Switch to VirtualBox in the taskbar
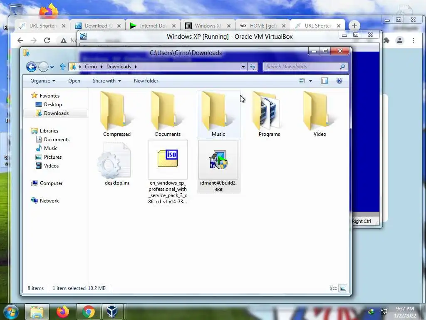The width and height of the screenshot is (426, 320). click(112, 312)
